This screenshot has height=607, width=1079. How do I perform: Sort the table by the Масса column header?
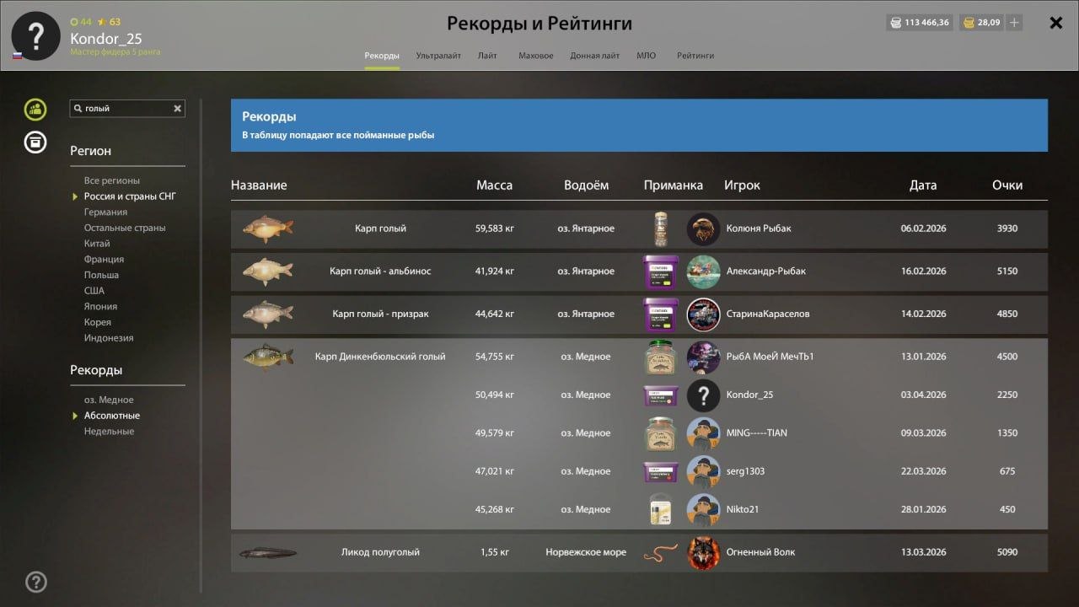point(494,185)
